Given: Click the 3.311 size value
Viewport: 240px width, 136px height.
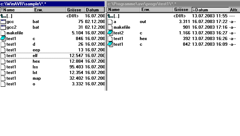Looking at the screenshot, I should [185, 22].
